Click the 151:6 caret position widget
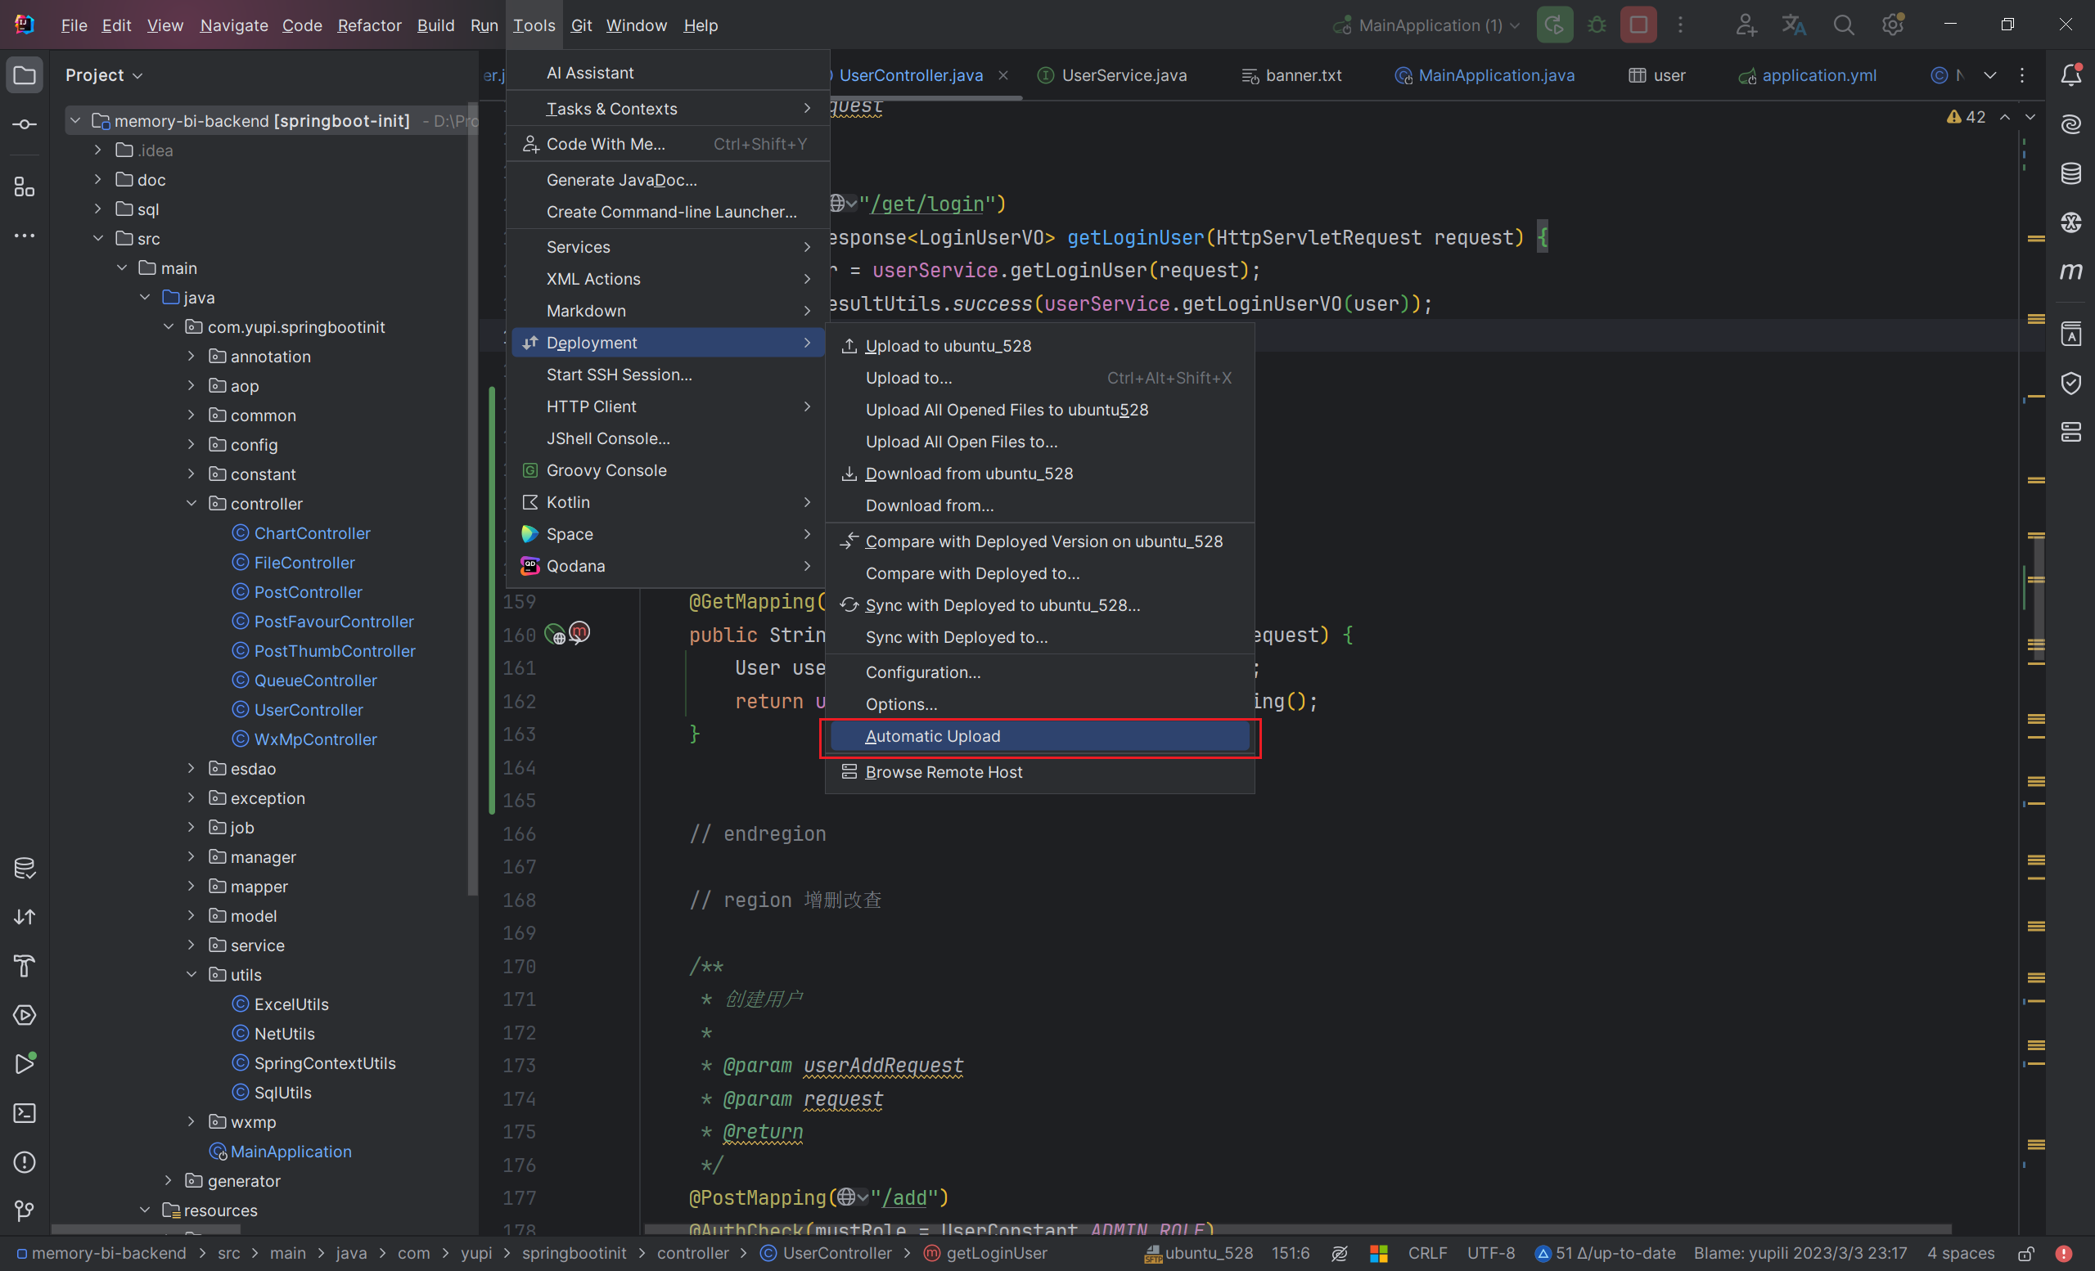This screenshot has height=1271, width=2095. [1290, 1253]
